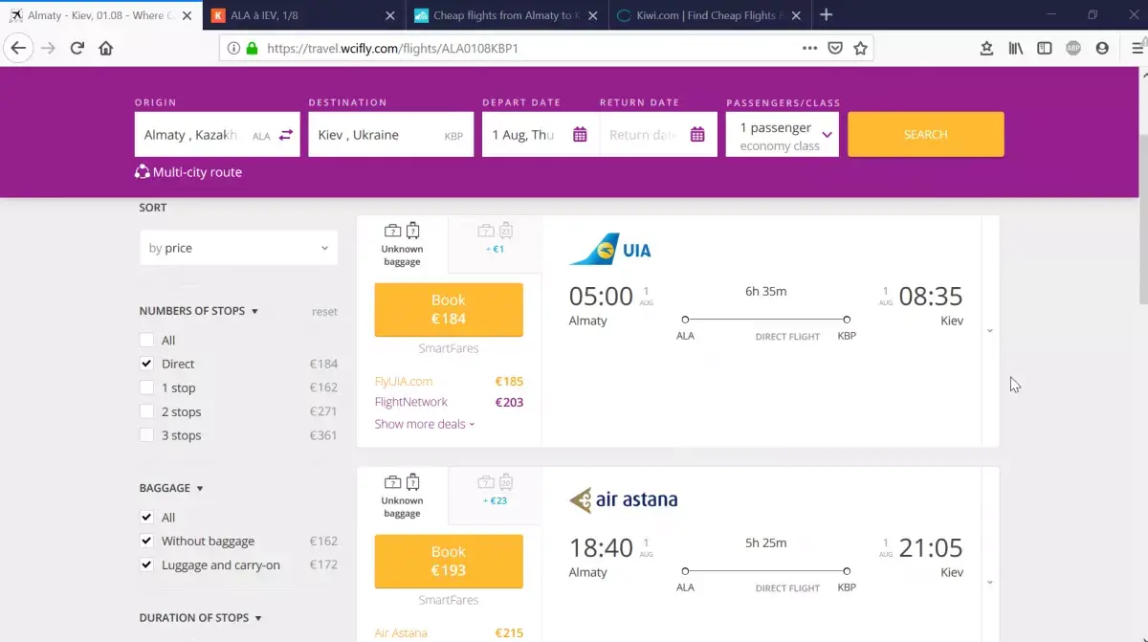Open the browser hamburger menu
This screenshot has height=642, width=1148.
(1137, 48)
